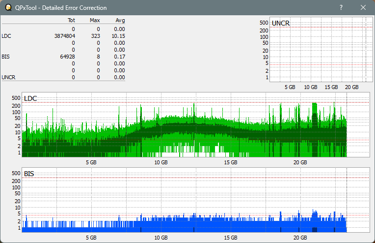This screenshot has height=243, width=375.
Task: Select the BIS row label in statistics table
Action: click(5, 57)
